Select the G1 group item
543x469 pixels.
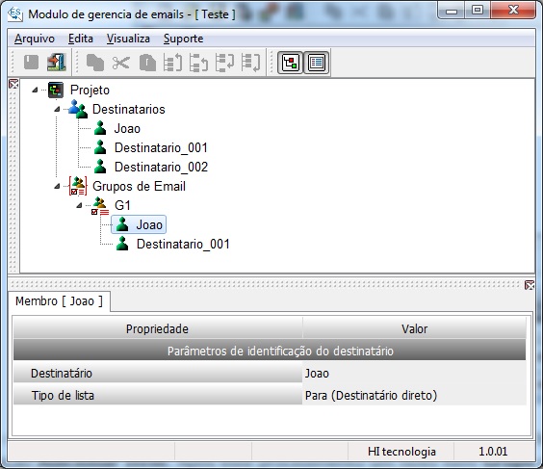click(122, 206)
